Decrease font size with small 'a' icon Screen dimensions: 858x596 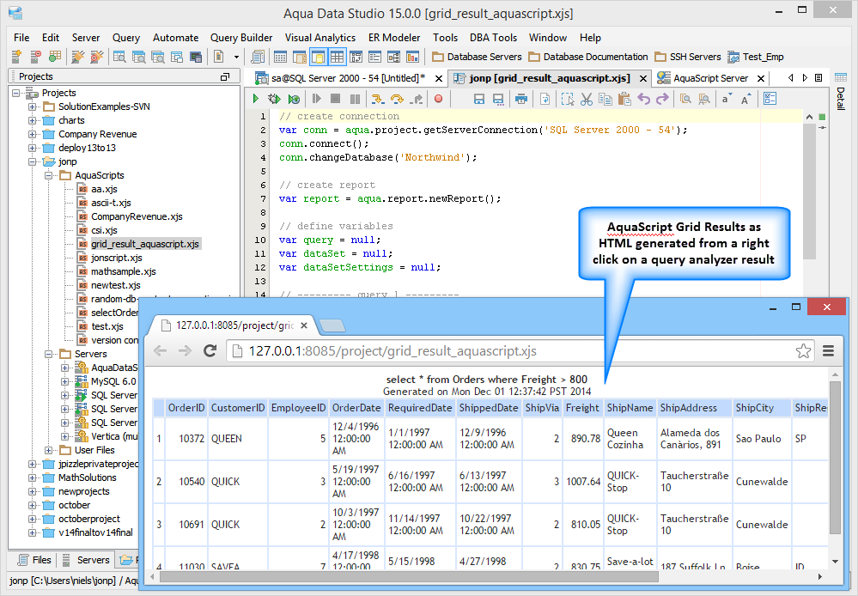(726, 99)
